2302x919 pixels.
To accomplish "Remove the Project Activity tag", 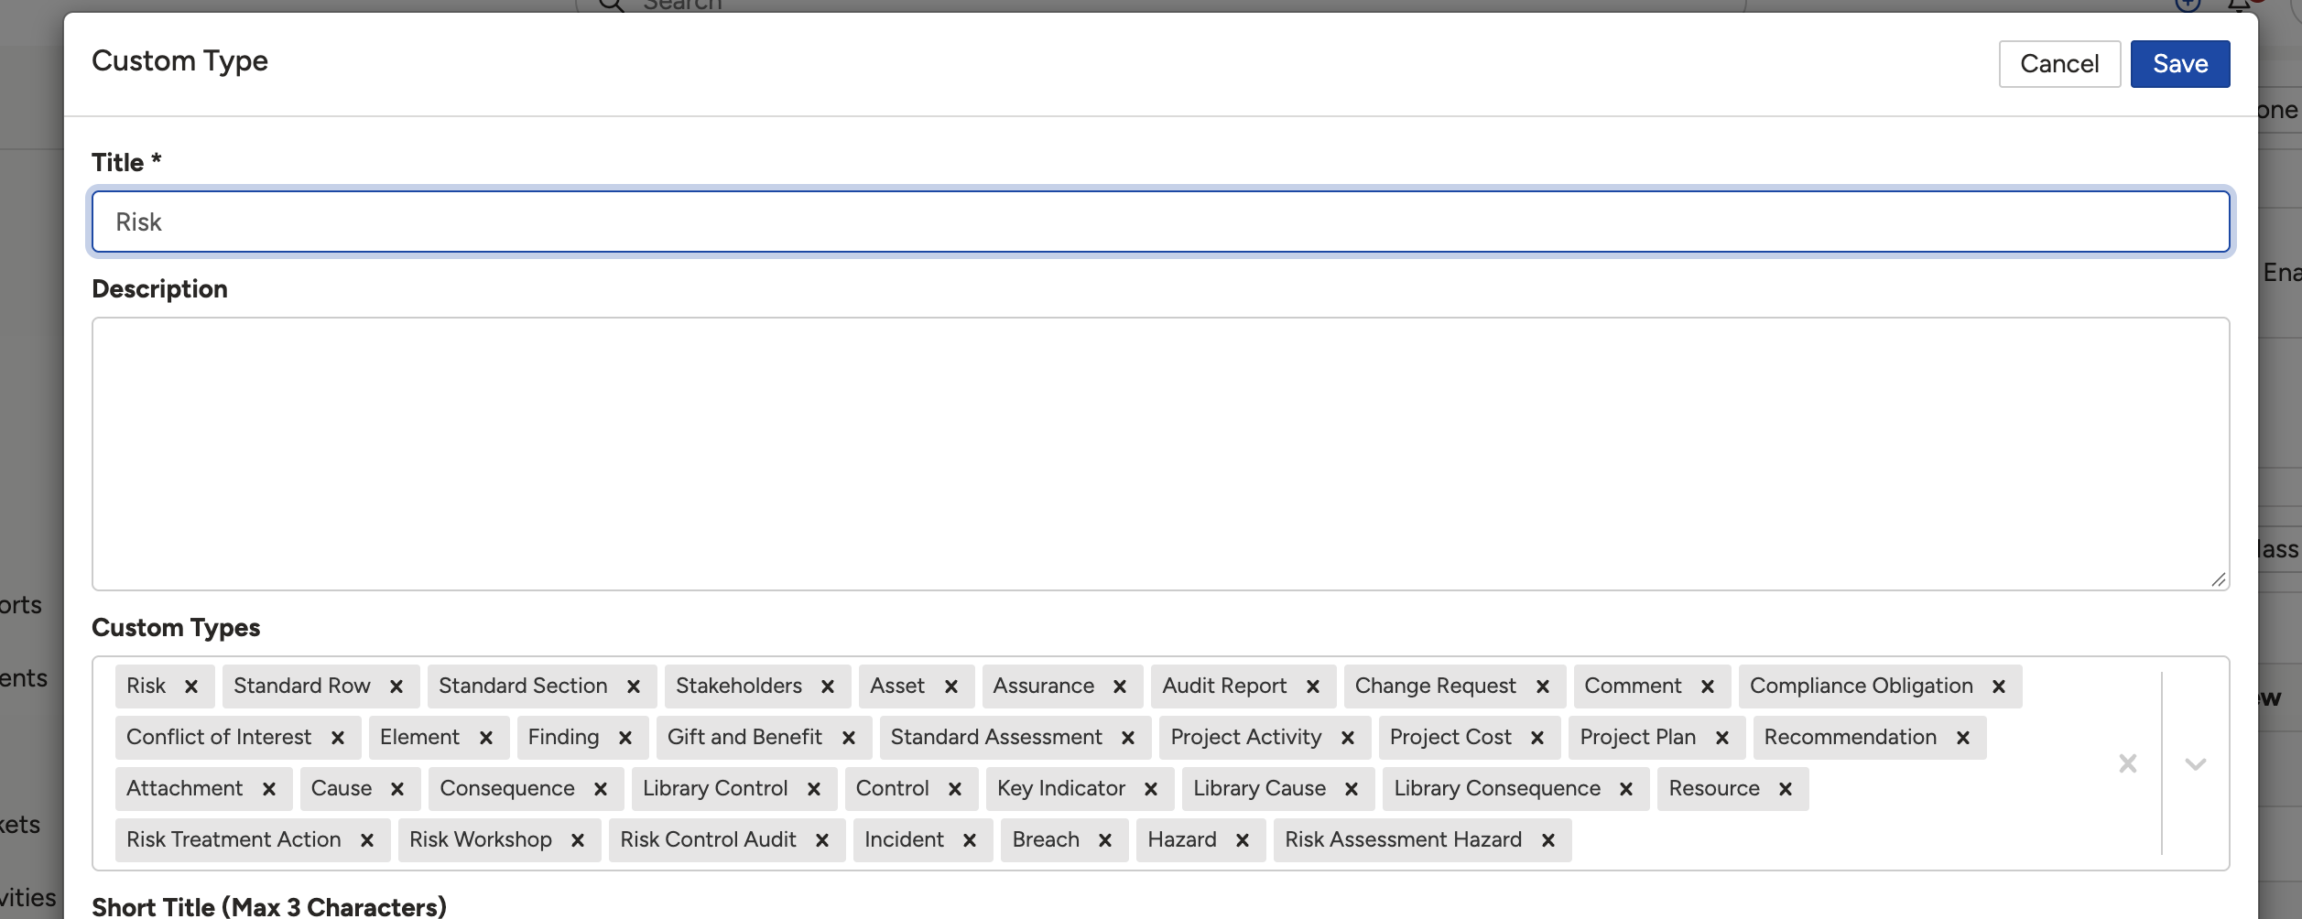I will pos(1348,738).
